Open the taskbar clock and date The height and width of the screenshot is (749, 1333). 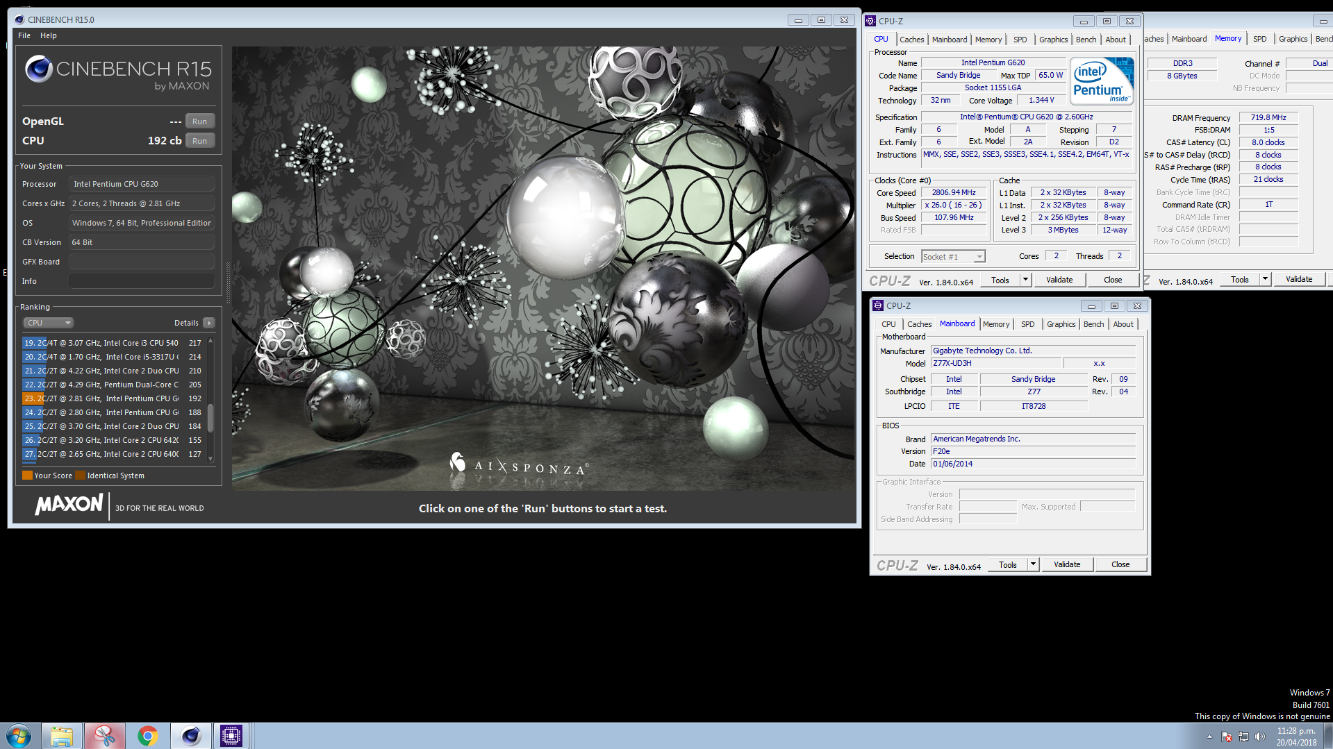[x=1296, y=737]
